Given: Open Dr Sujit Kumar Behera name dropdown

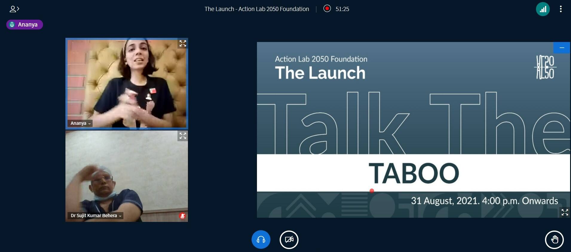Looking at the screenshot, I should [96, 216].
